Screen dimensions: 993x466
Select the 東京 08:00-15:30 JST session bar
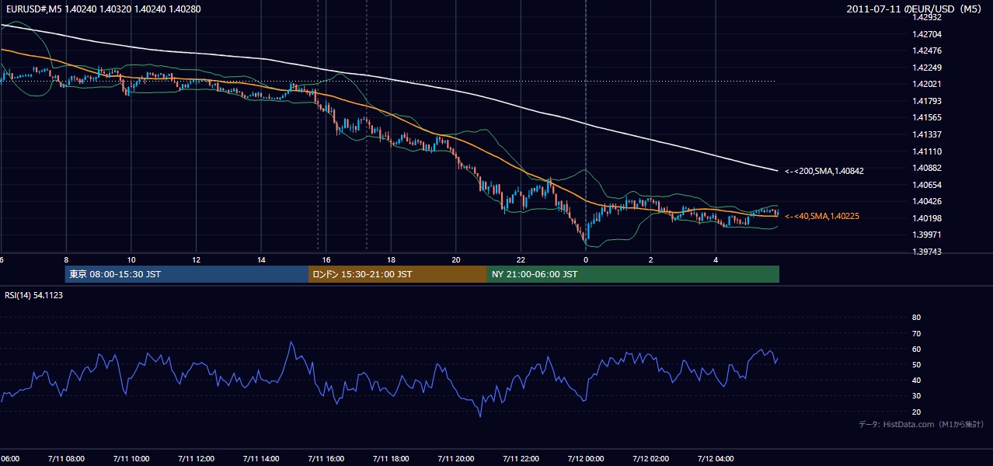pos(187,274)
